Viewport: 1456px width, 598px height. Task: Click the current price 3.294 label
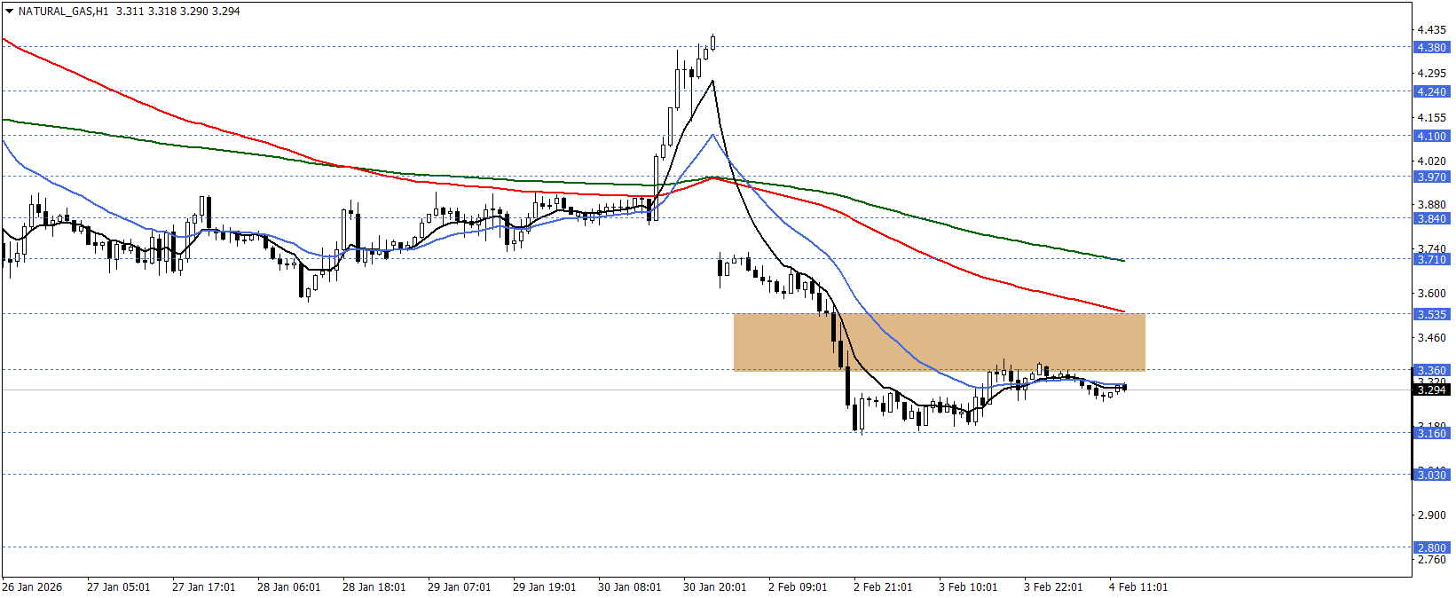pos(1430,390)
